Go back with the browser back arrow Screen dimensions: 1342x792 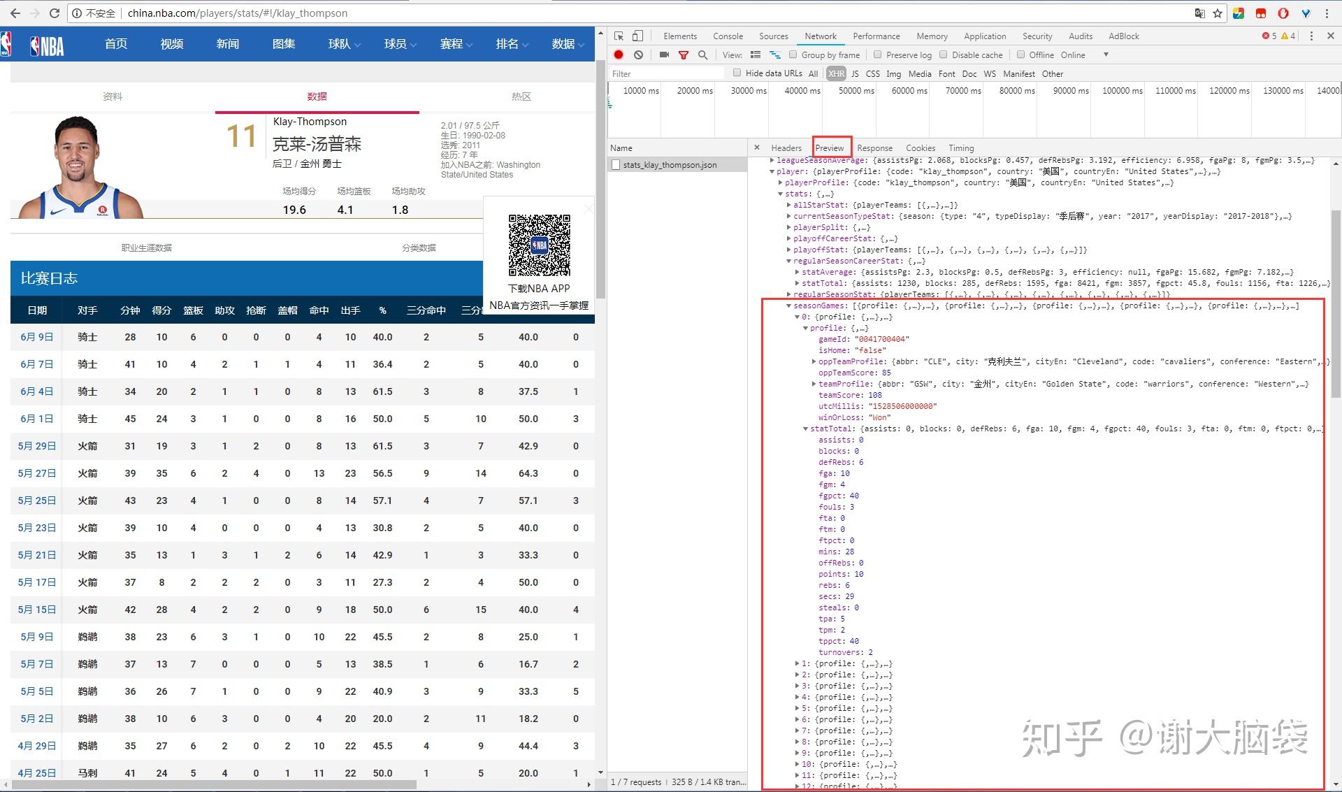coord(15,13)
